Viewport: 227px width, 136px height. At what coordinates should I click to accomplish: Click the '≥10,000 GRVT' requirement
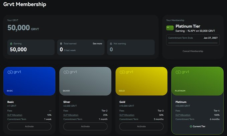[127, 106]
